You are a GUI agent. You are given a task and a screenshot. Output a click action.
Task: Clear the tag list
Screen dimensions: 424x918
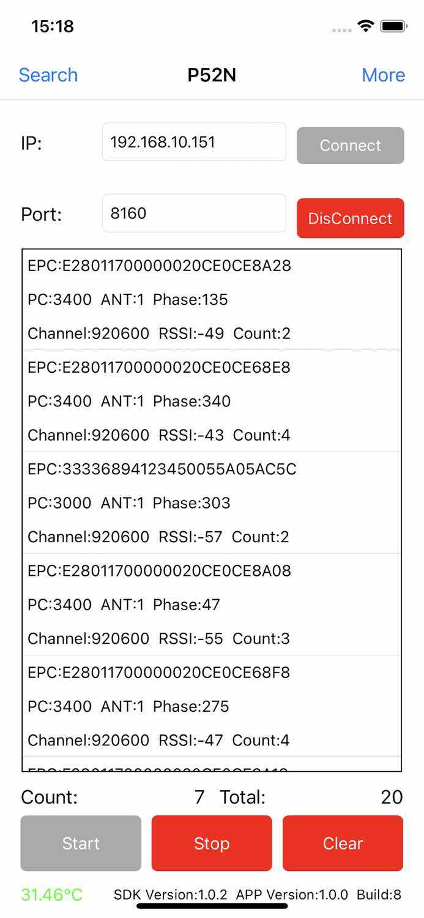tap(343, 843)
